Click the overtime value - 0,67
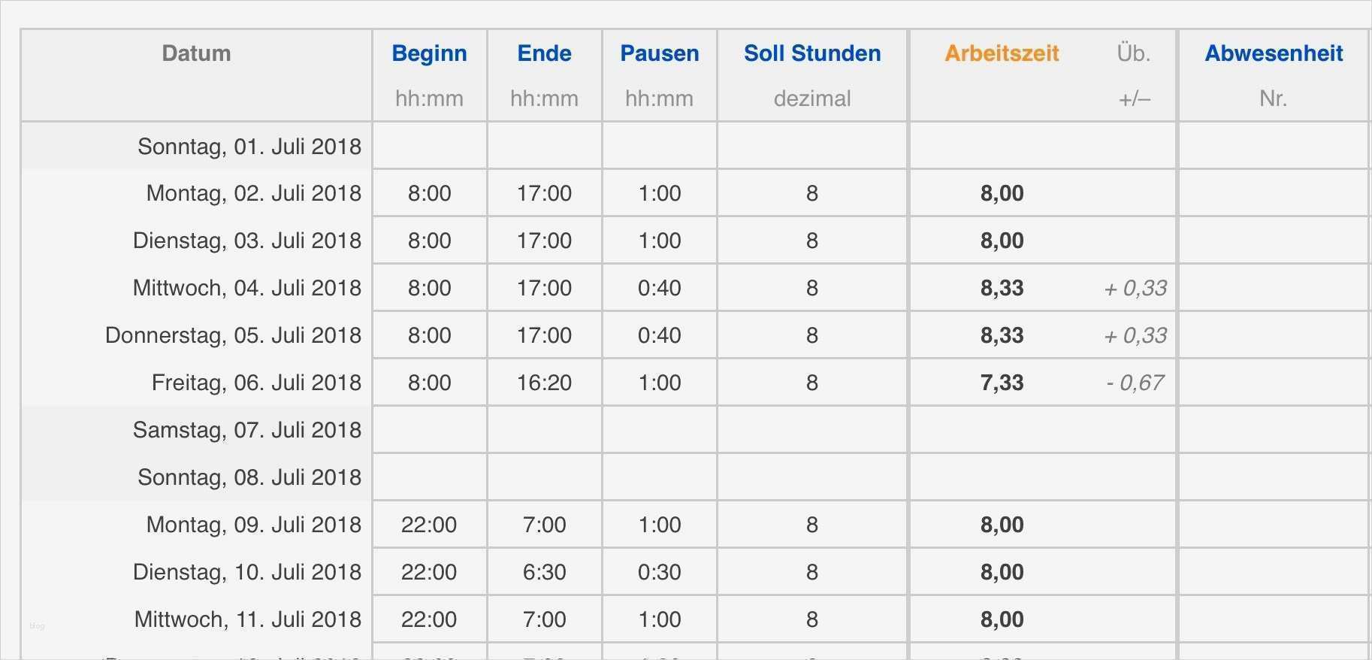Viewport: 1372px width, 660px height. 1135,383
